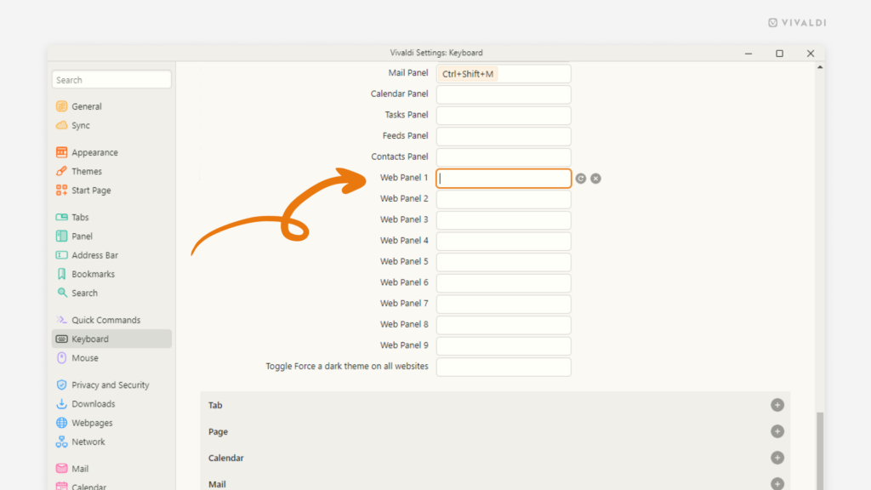Click the 'Mail Panel' label text
The image size is (871, 490).
point(407,73)
